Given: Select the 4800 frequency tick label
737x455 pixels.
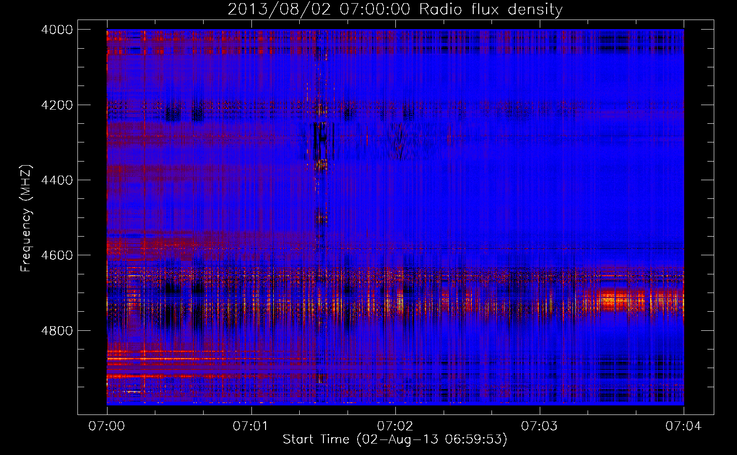Looking at the screenshot, I should click(57, 331).
